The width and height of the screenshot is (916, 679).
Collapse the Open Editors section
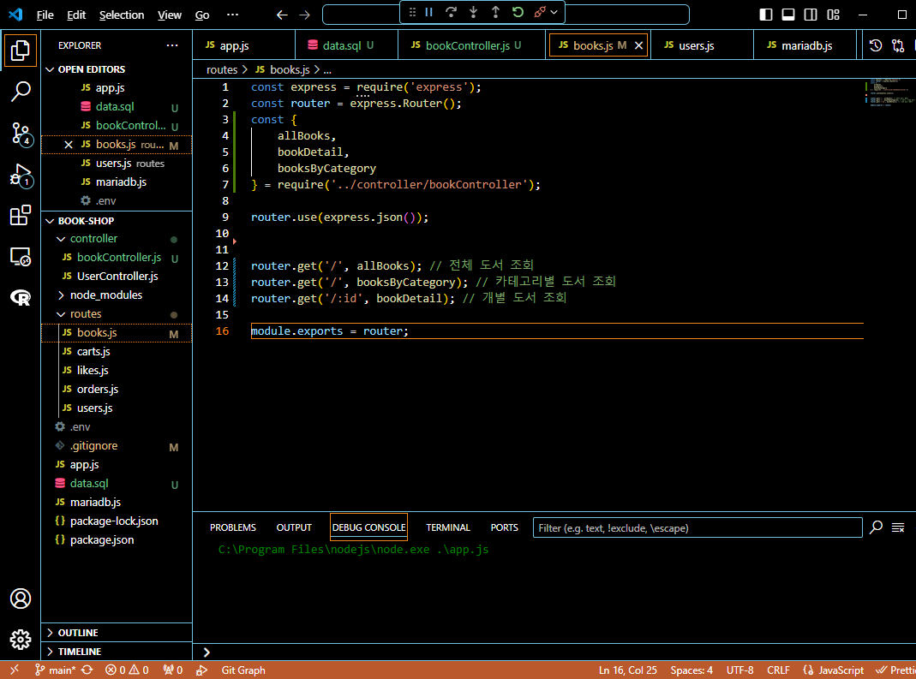(x=117, y=69)
